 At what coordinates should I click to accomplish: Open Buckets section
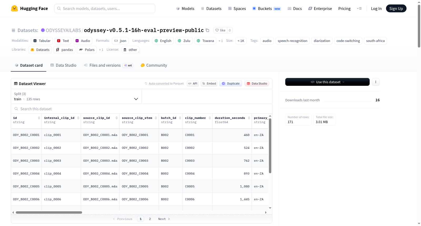(267, 8)
